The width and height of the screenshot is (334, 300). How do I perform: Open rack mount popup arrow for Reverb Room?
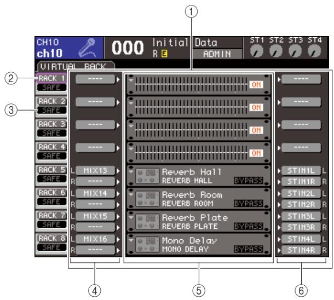pyautogui.click(x=131, y=194)
